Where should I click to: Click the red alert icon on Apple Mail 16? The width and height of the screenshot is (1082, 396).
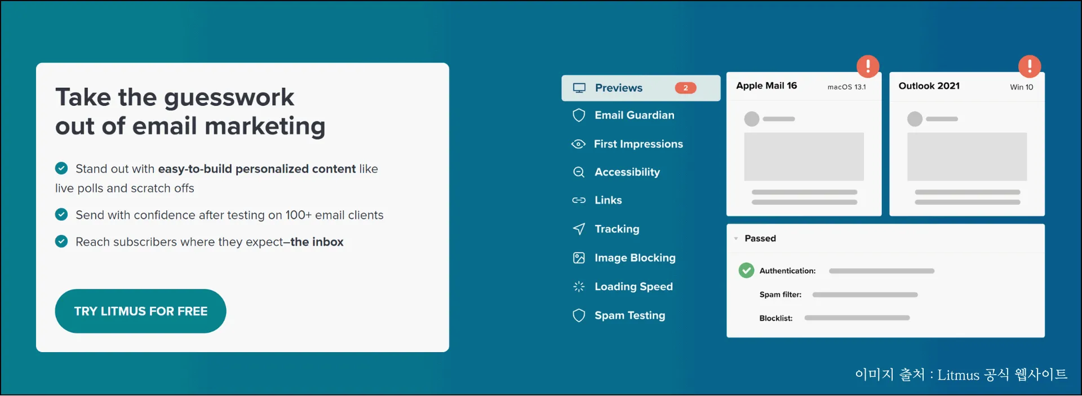point(868,66)
